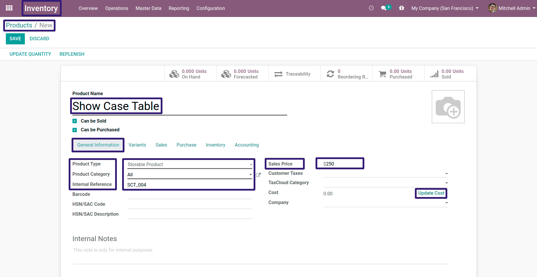This screenshot has height=277, width=537.
Task: Open the Configuration menu
Action: 211,8
